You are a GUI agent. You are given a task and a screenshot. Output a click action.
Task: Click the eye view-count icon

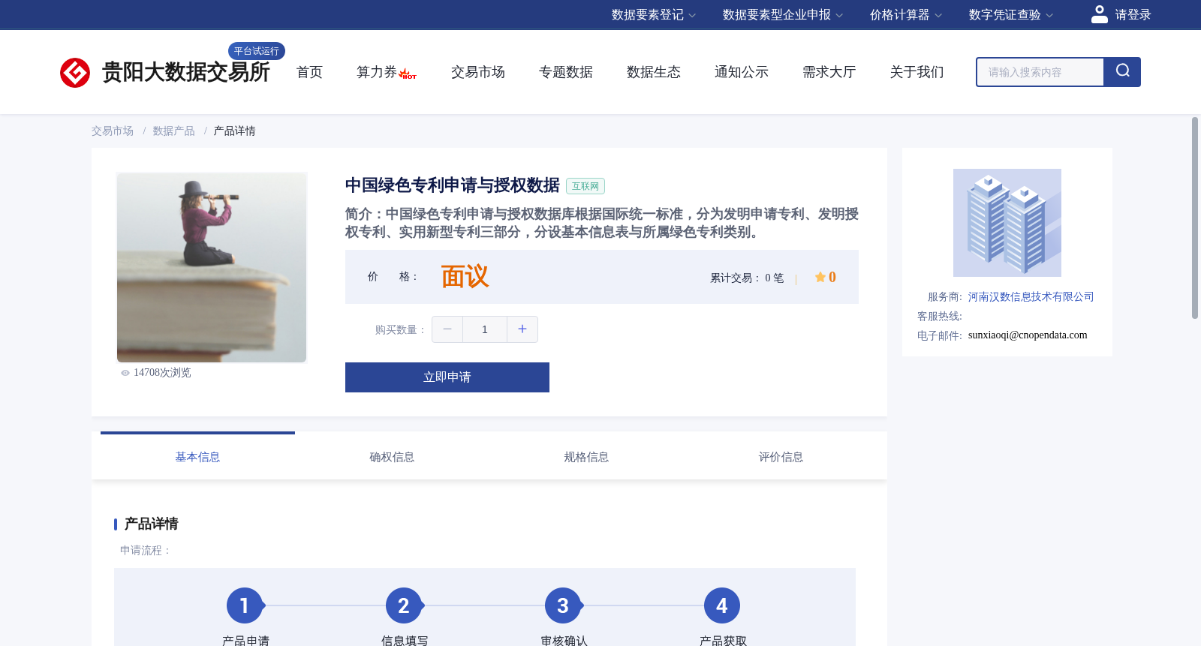coord(125,373)
